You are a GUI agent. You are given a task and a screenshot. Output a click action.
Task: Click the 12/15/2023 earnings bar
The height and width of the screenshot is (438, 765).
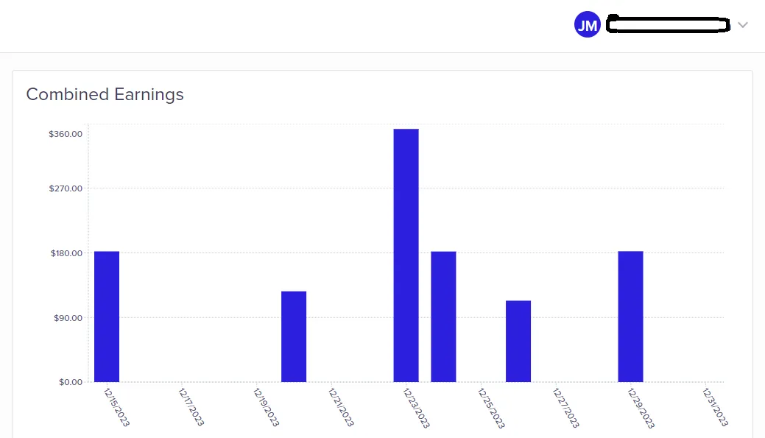click(x=107, y=317)
